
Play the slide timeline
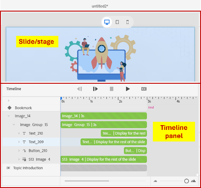pos(128,89)
